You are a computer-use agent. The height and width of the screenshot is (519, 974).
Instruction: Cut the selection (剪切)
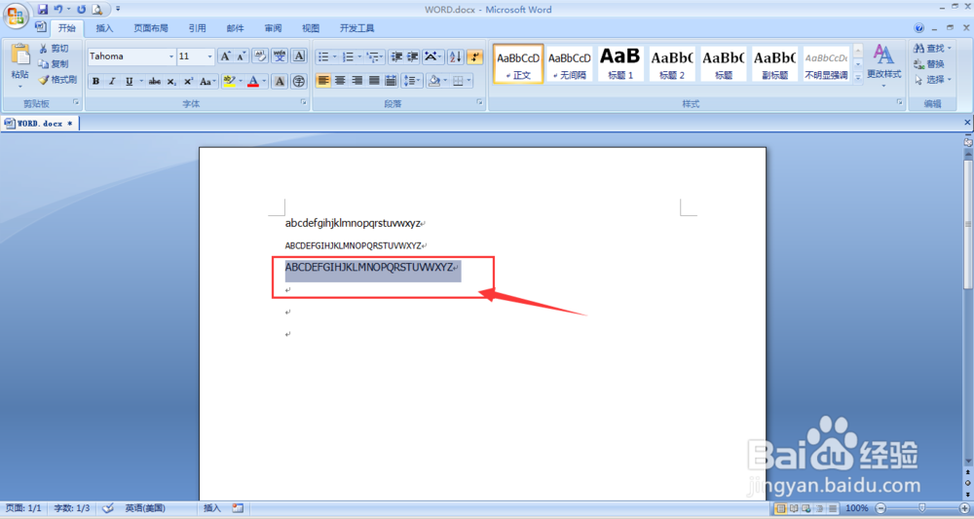tap(54, 49)
